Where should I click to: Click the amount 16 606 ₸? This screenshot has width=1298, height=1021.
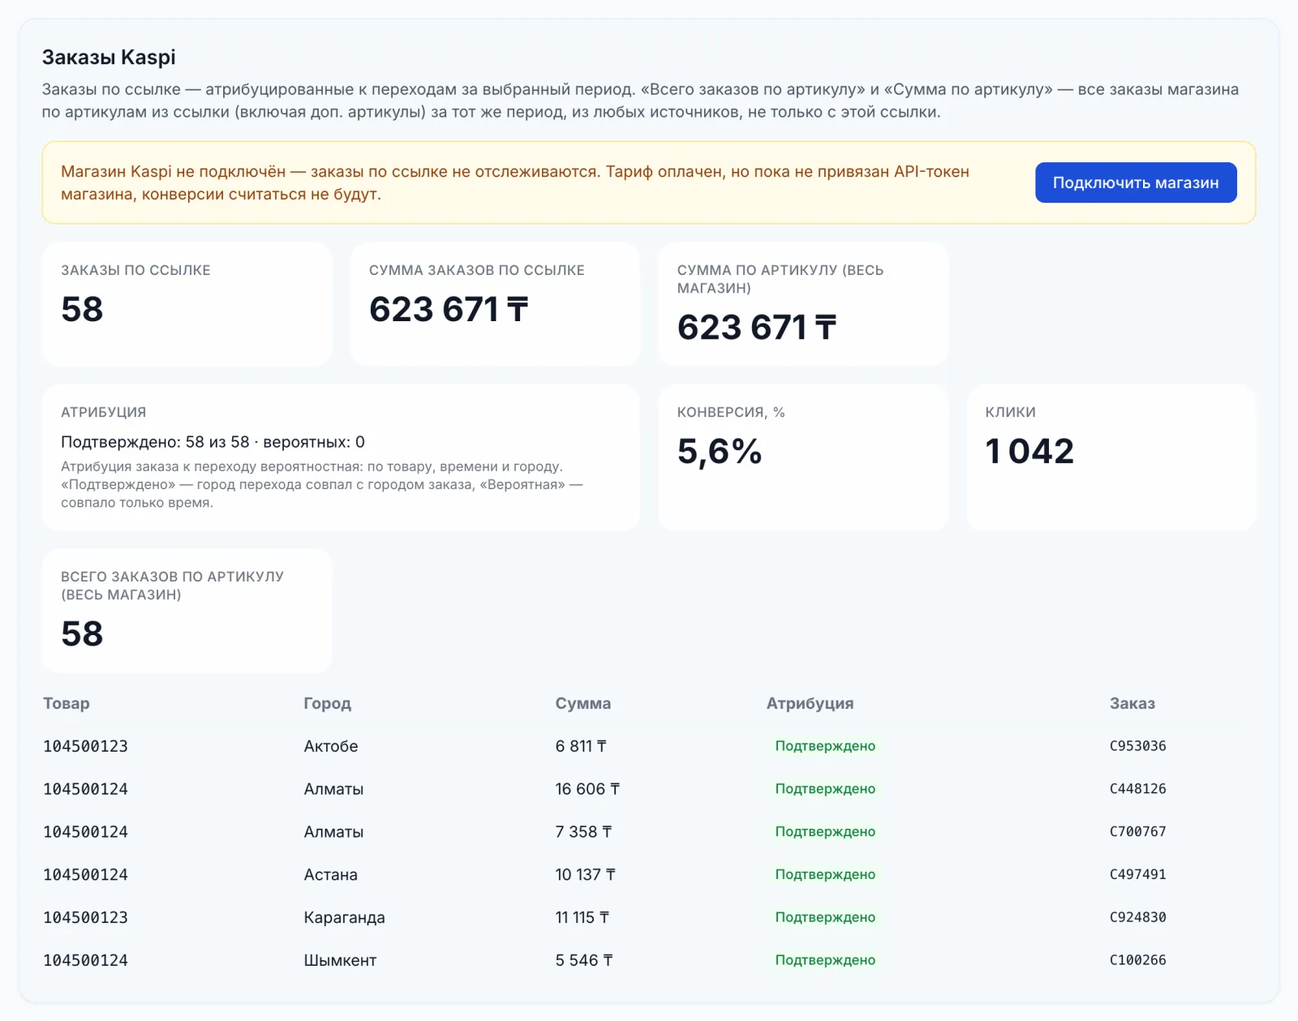tap(587, 789)
